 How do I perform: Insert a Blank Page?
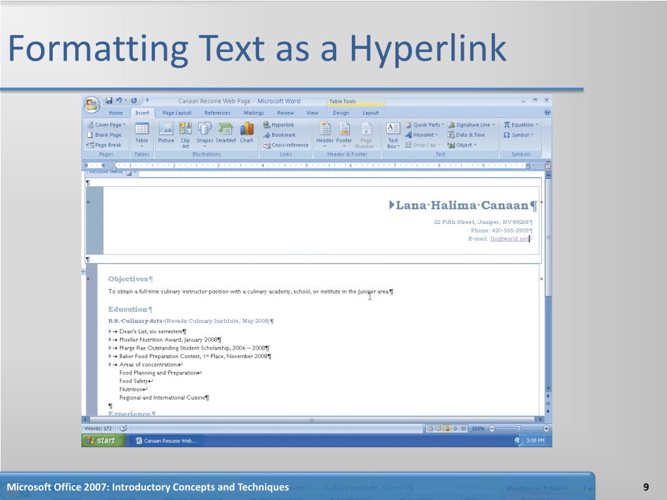(x=105, y=135)
